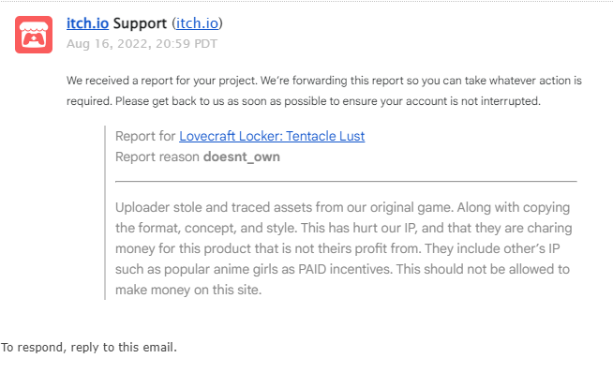The height and width of the screenshot is (373, 613).
Task: Click the Aug 16, 2022 timestamp
Action: (142, 43)
